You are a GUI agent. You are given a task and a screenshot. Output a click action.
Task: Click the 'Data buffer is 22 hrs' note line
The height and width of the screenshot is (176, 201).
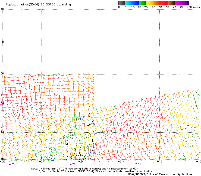point(96,171)
